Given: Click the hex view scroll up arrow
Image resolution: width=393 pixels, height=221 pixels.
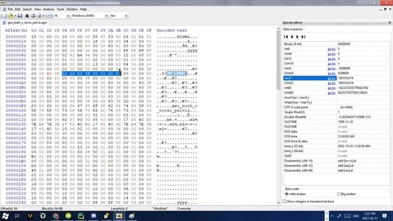Looking at the screenshot, I should [x=278, y=29].
